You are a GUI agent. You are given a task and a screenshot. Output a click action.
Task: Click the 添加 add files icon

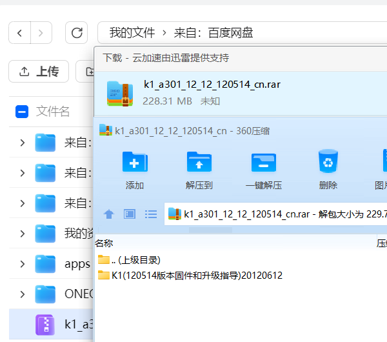(135, 162)
